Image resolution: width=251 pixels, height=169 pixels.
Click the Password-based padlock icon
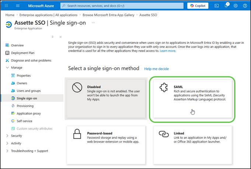tap(77, 134)
